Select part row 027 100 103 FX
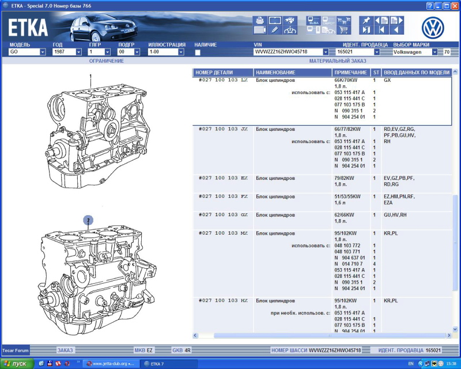The image size is (461, 369). (x=322, y=202)
